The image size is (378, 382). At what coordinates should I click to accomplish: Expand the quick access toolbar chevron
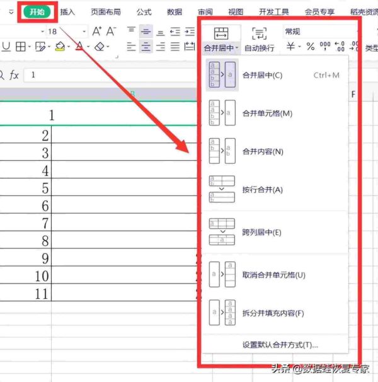[x=11, y=12]
